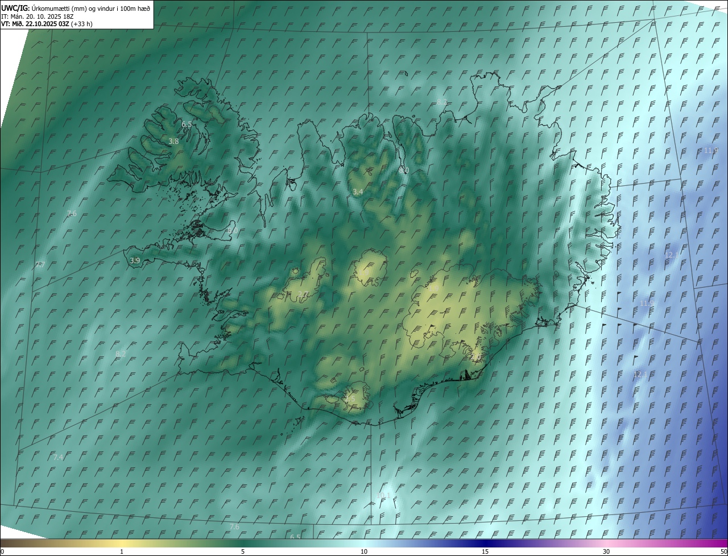Click the 8.2 value on the northeast peninsula
Viewport: 728px width, 556px height.
(x=442, y=102)
